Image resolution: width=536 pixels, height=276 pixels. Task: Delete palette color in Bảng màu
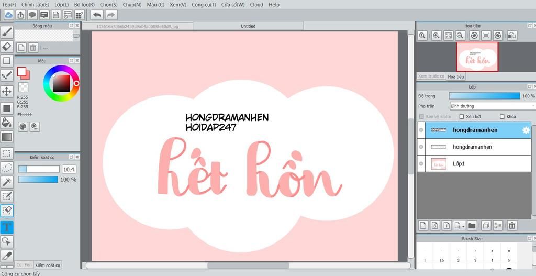[x=33, y=48]
